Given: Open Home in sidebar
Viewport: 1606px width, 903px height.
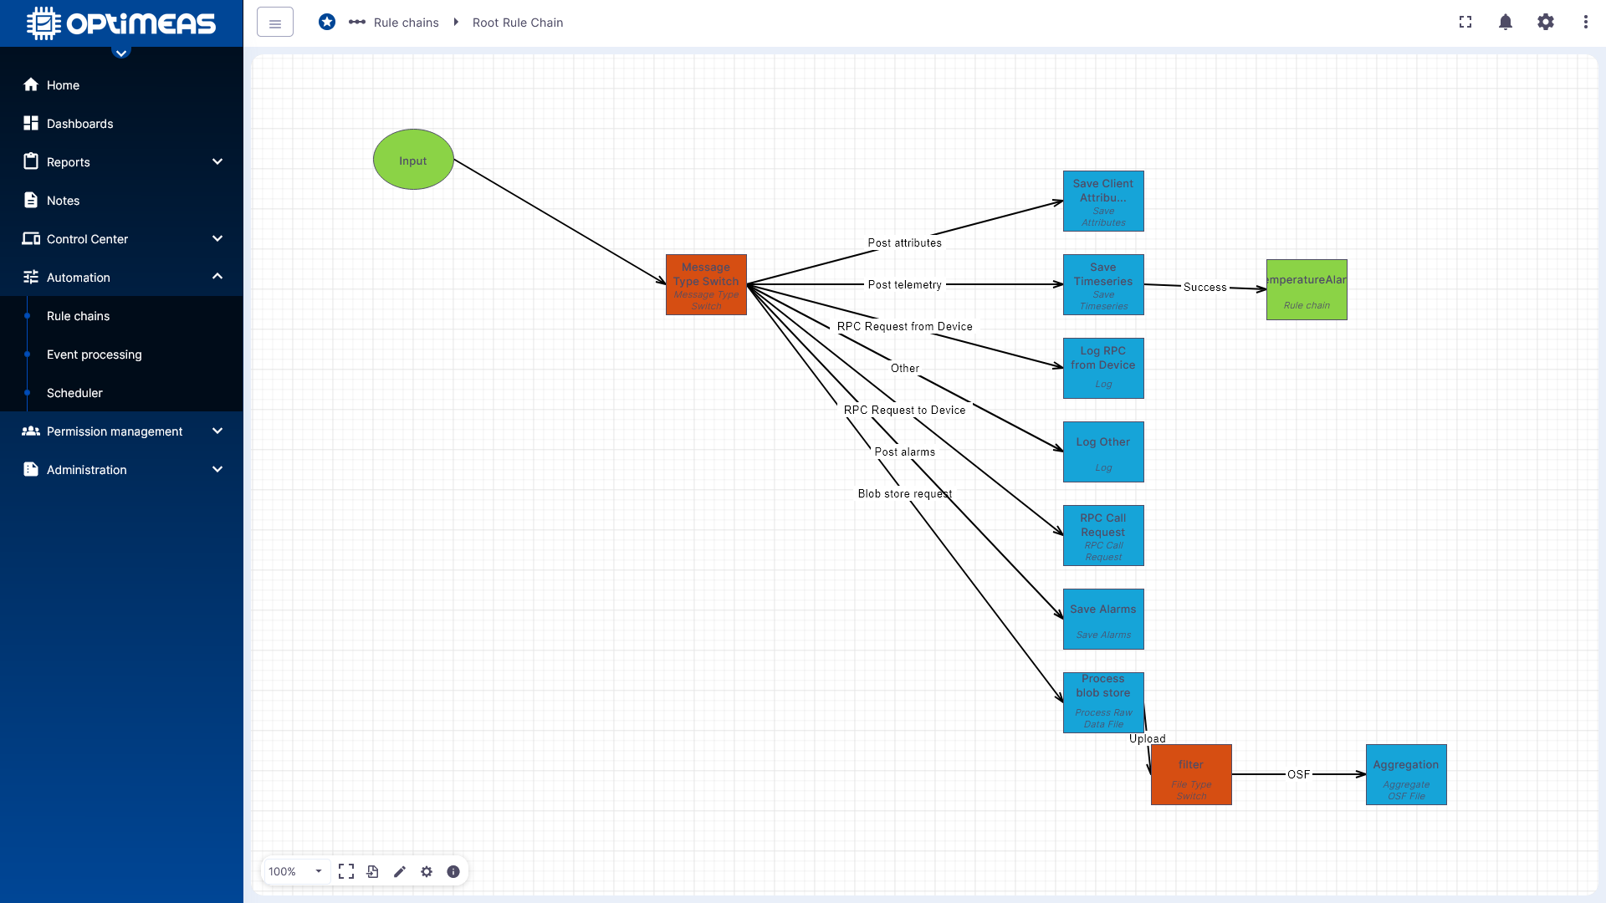Looking at the screenshot, I should pos(121,84).
